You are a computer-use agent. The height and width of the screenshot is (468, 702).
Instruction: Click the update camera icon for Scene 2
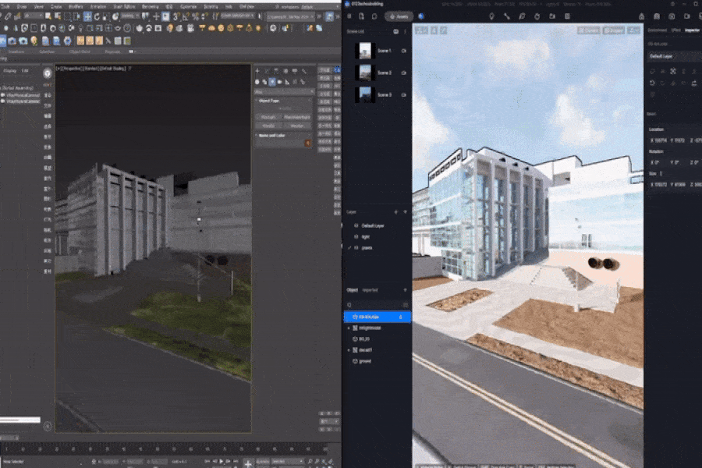[x=404, y=73]
